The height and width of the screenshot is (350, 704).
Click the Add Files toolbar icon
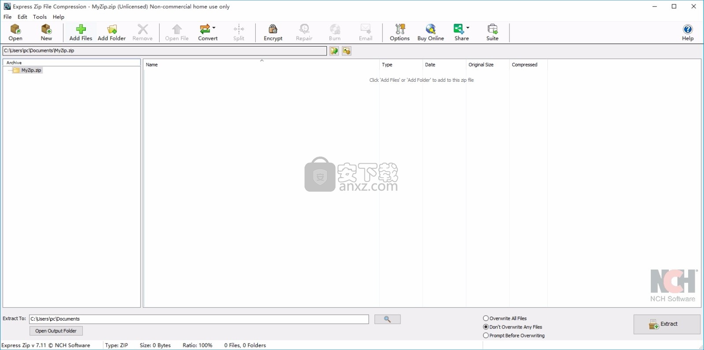click(81, 32)
